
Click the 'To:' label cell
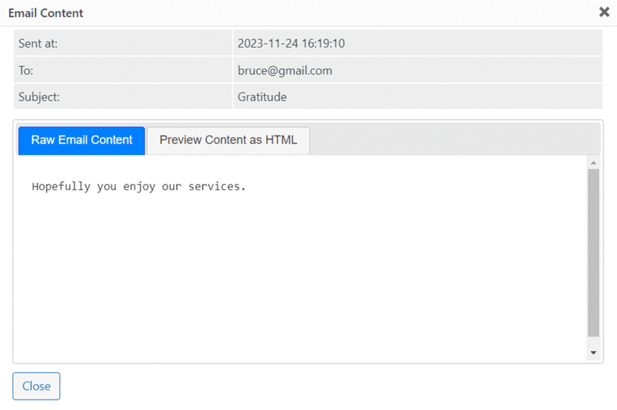(x=123, y=70)
